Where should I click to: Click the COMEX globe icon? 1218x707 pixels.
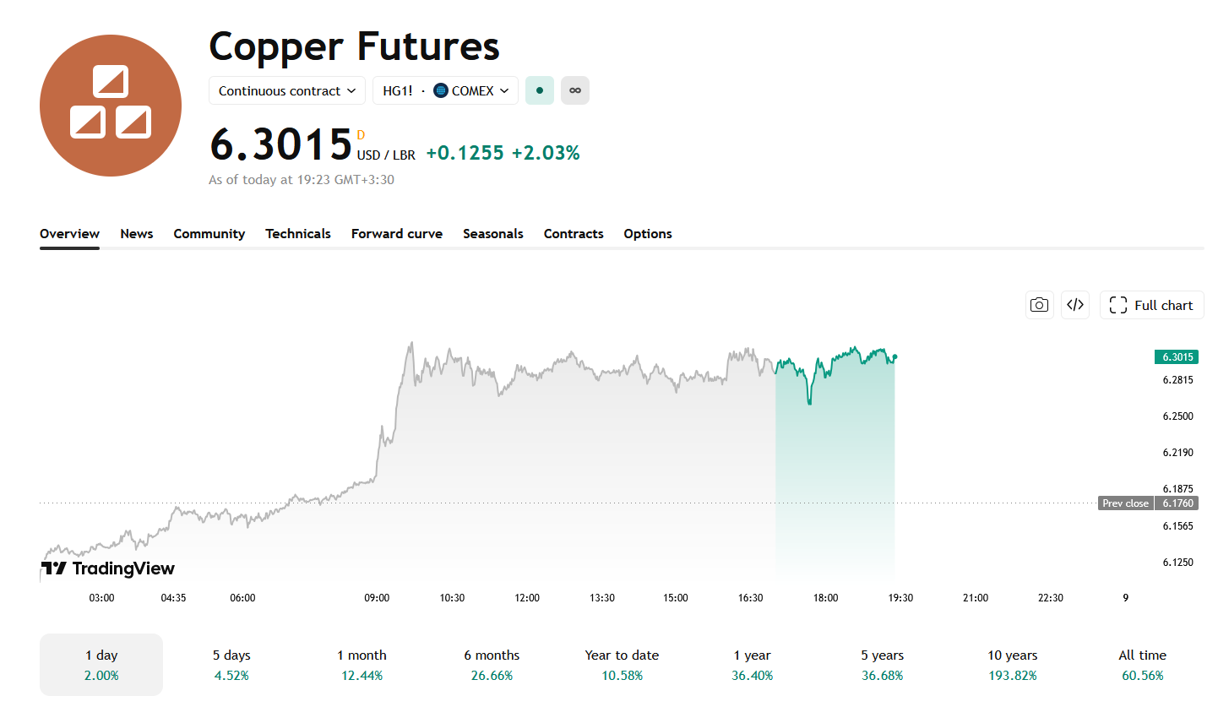coord(441,90)
